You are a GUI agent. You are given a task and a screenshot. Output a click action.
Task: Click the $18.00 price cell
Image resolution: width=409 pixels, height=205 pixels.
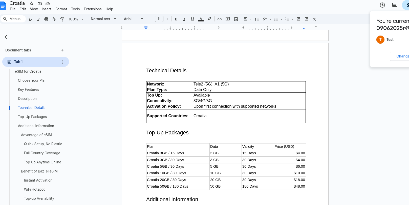coord(290,180)
